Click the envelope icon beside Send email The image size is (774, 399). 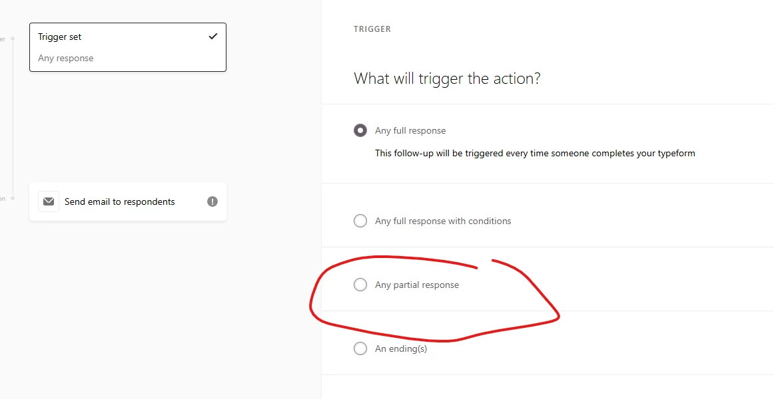click(49, 201)
